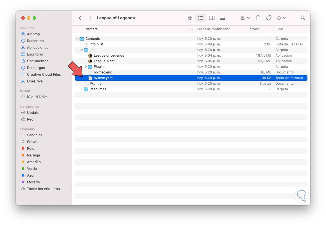
Task: Select the League of Legends application icon
Action: 90,56
